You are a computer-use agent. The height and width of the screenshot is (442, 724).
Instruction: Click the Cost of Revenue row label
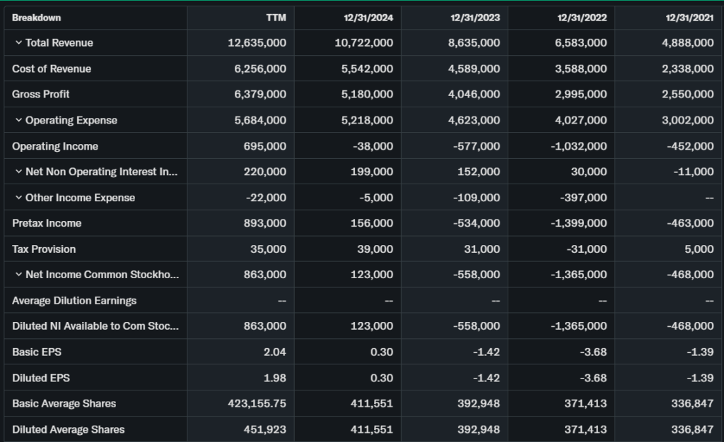52,69
